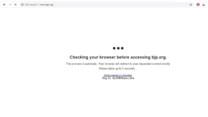The image size is (208, 117).
Task: Click the forward navigation arrow
Action: (x=10, y=5)
